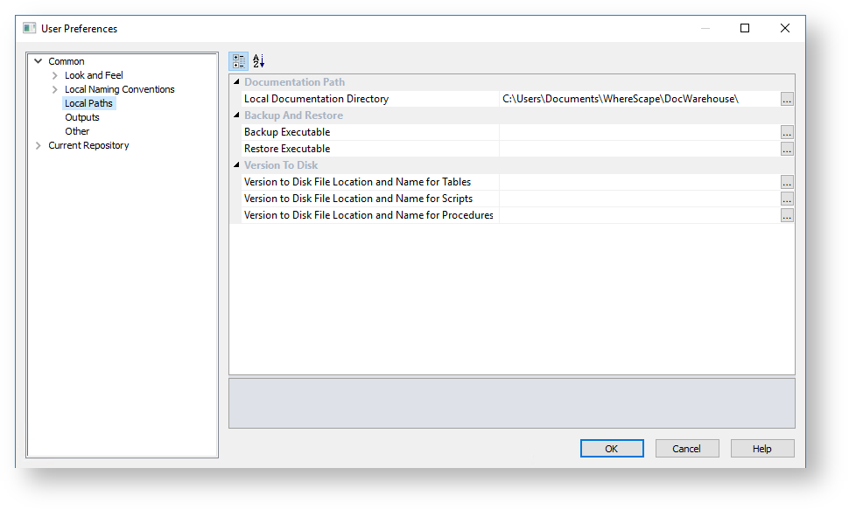Click the Scripts version file location field

pos(640,199)
